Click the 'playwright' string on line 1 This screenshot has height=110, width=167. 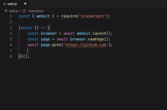93,16
